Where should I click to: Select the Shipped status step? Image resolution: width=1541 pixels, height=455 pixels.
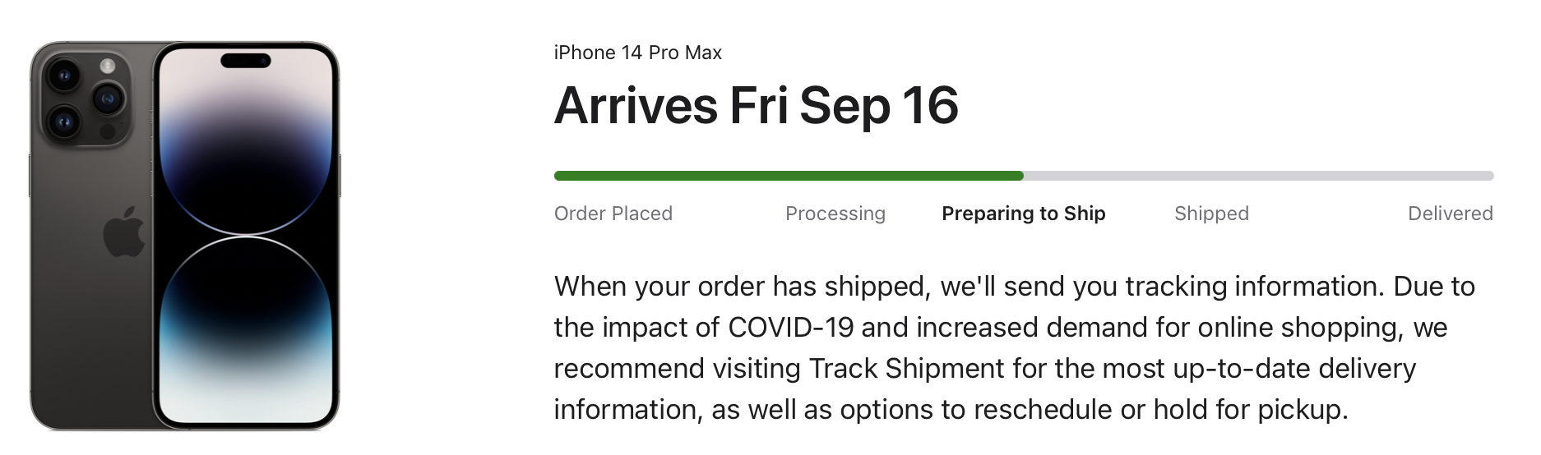[1211, 214]
